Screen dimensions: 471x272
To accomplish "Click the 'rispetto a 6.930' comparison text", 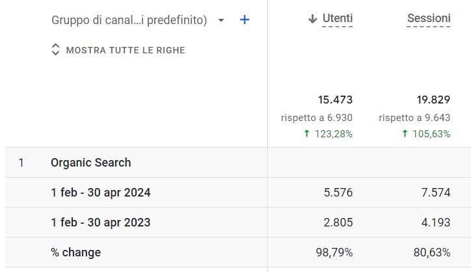I will (x=317, y=118).
